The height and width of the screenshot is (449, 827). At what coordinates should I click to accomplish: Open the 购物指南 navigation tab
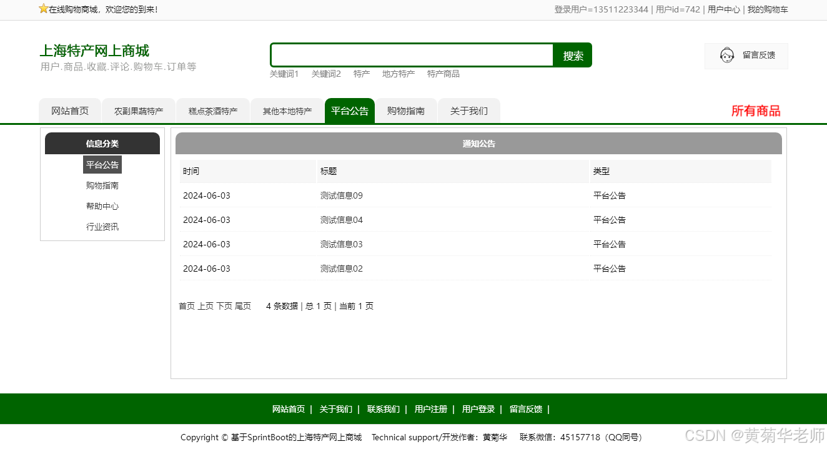[x=406, y=111]
